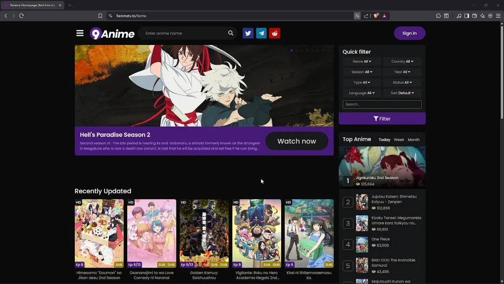Focus the Enter anime name field
Screen dimensions: 504x284
(x=183, y=33)
